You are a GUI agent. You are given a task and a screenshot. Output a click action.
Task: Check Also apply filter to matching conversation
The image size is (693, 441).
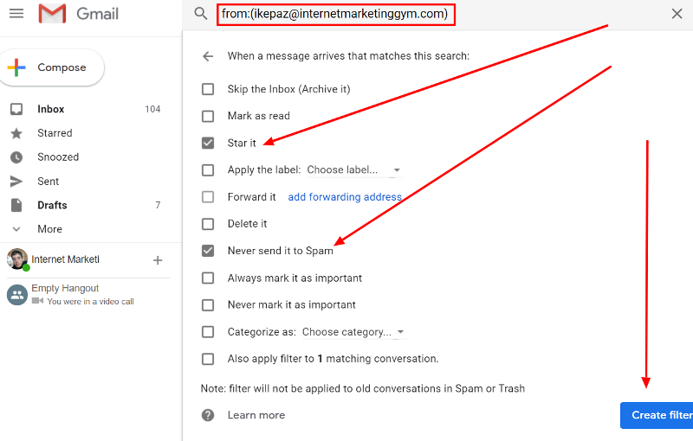click(x=208, y=359)
